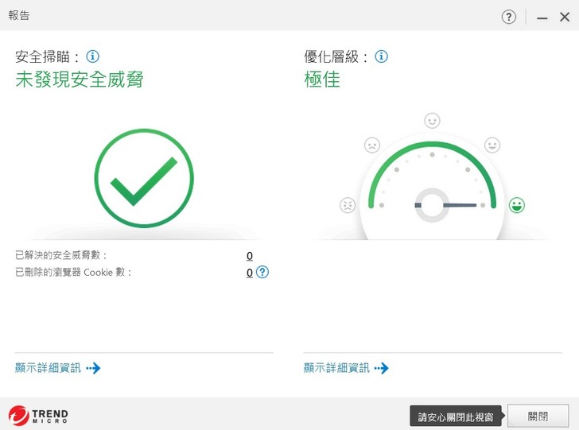The width and height of the screenshot is (579, 430).
Task: Open 顯示詳細資訊 under optimization level
Action: pyautogui.click(x=346, y=368)
